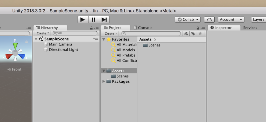This screenshot has width=266, height=122.
Task: Open the Project panel options menu
Action: [203, 28]
